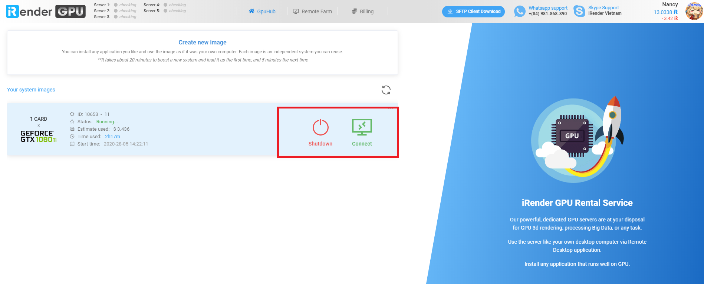Open the user avatar picture
The width and height of the screenshot is (704, 284).
[x=694, y=11]
